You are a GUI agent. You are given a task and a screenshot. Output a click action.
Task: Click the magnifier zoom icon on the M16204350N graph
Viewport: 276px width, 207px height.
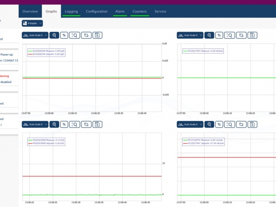54,125
